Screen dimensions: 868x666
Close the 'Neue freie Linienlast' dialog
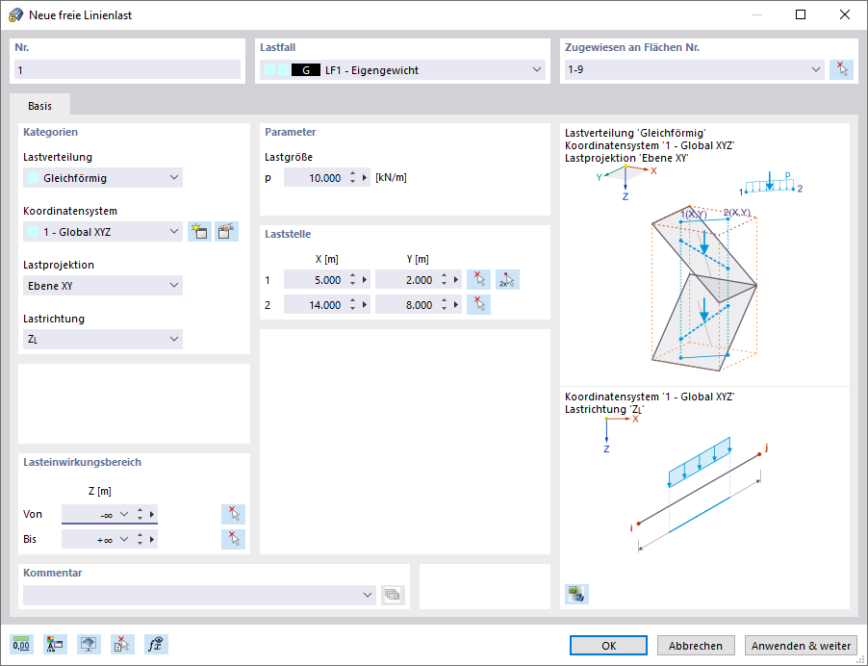(845, 15)
